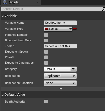Image resolution: width=105 pixels, height=111 pixels.
Task: Tick the Private checkbox
Action: click(46, 57)
